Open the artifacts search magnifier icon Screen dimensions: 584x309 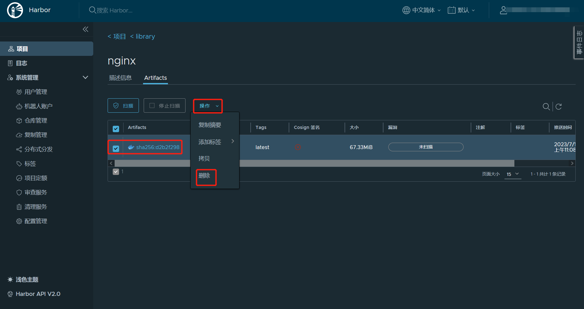point(546,107)
